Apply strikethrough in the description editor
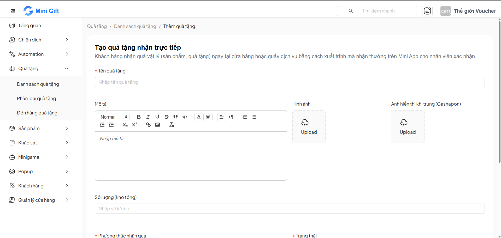Screen dimensions: 501x238 click(x=166, y=117)
